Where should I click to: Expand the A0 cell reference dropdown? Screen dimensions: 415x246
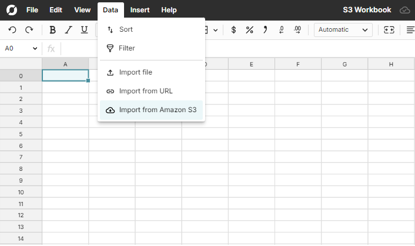tap(35, 49)
